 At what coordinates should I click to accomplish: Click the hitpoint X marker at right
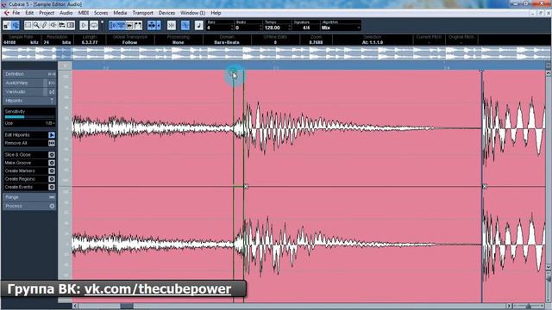click(485, 186)
